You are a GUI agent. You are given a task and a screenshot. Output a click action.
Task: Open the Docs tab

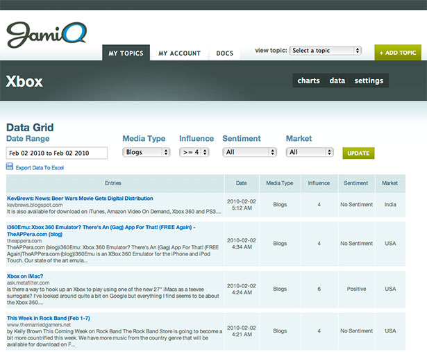tap(225, 53)
